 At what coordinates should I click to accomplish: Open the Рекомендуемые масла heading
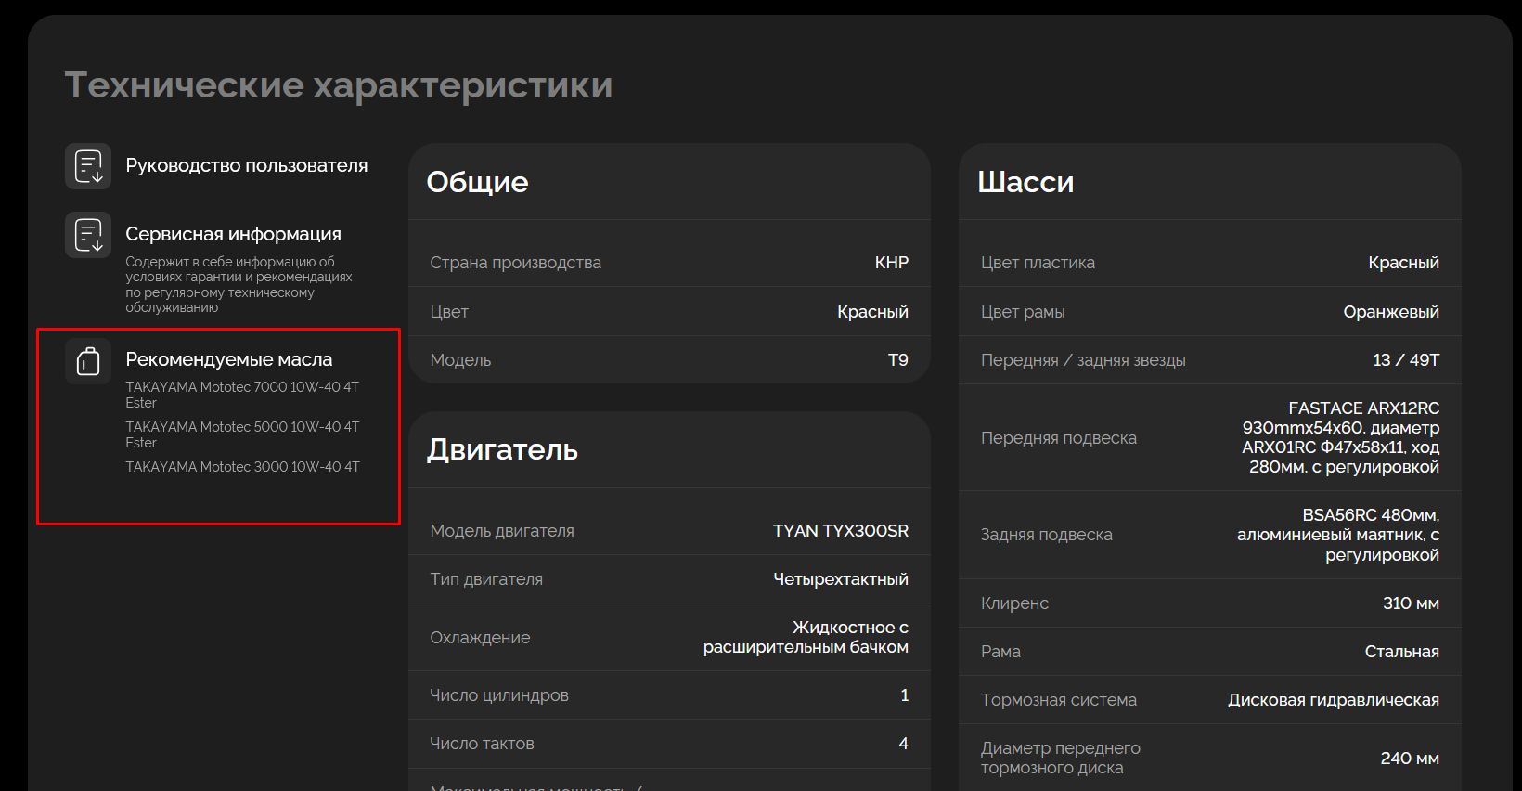(x=229, y=359)
